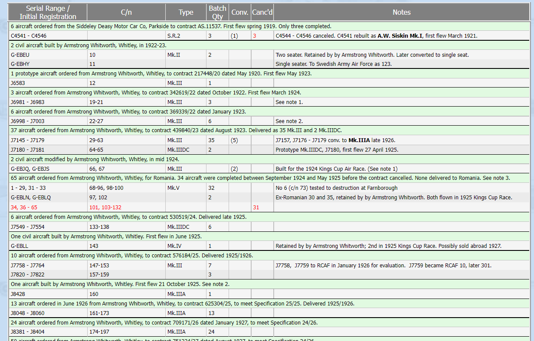Select serial range 'J8381 - J8404'
Viewport: 534px width, 341px height.
pos(48,331)
